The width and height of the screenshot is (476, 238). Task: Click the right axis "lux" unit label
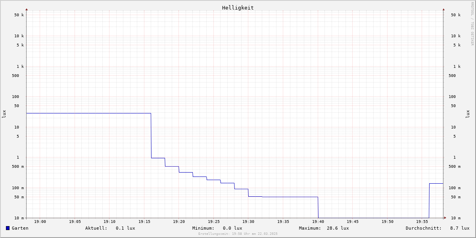(x=468, y=114)
